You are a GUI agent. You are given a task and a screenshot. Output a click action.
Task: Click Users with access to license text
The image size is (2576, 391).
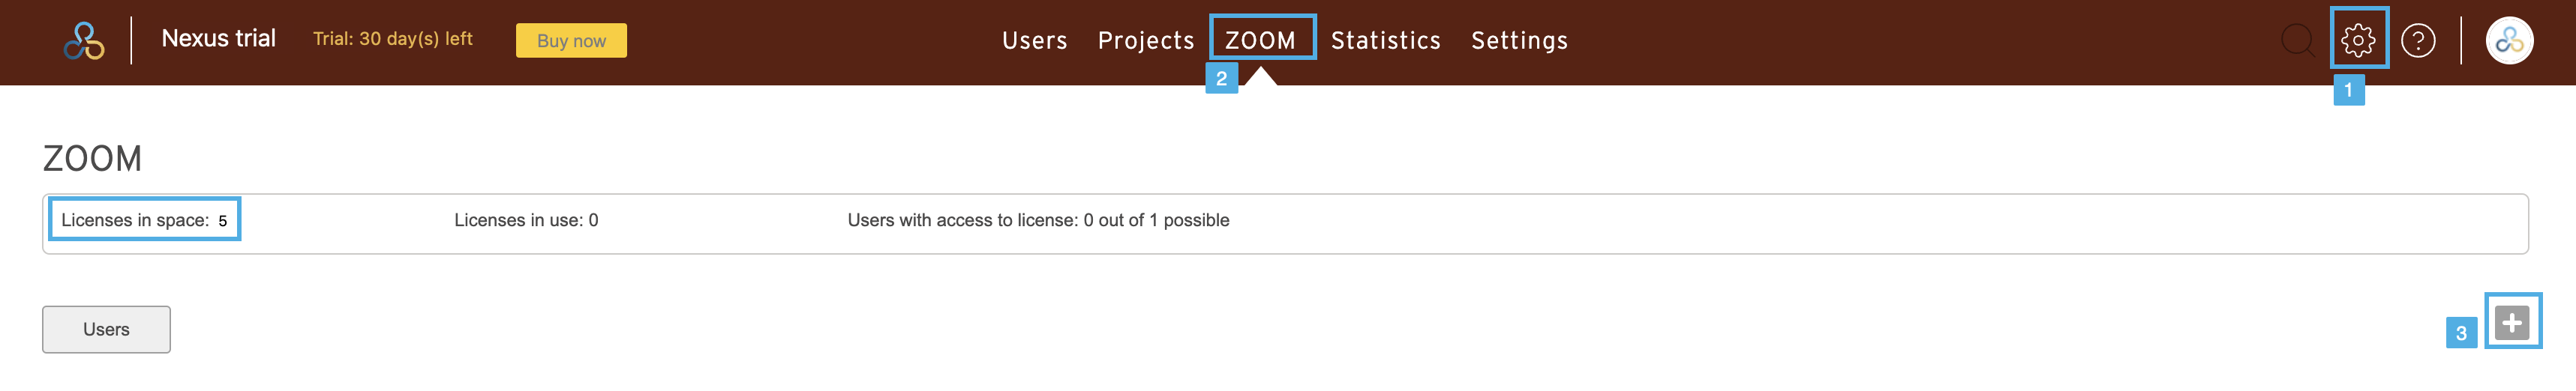click(x=1038, y=219)
